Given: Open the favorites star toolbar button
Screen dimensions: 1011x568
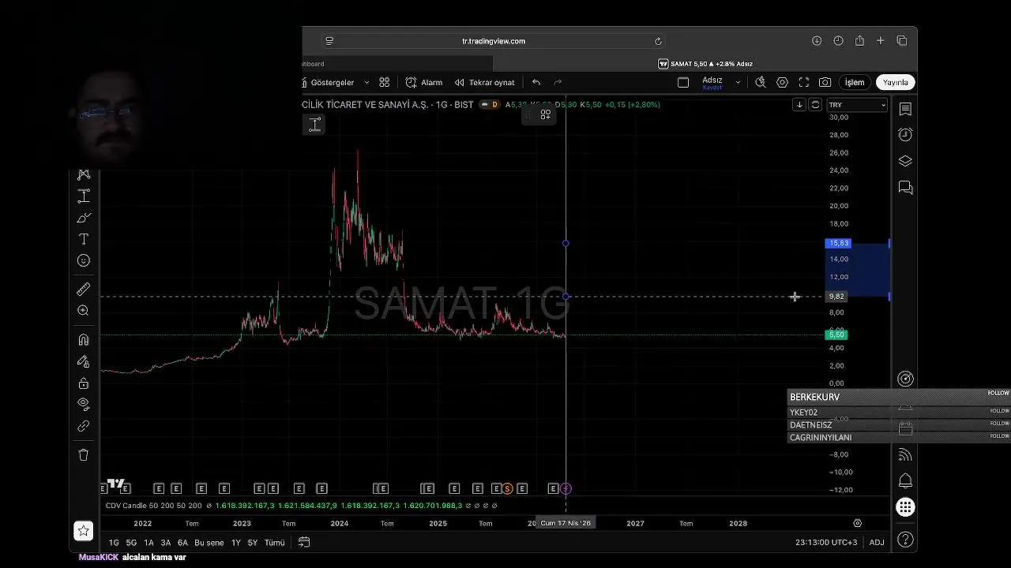Looking at the screenshot, I should point(84,531).
